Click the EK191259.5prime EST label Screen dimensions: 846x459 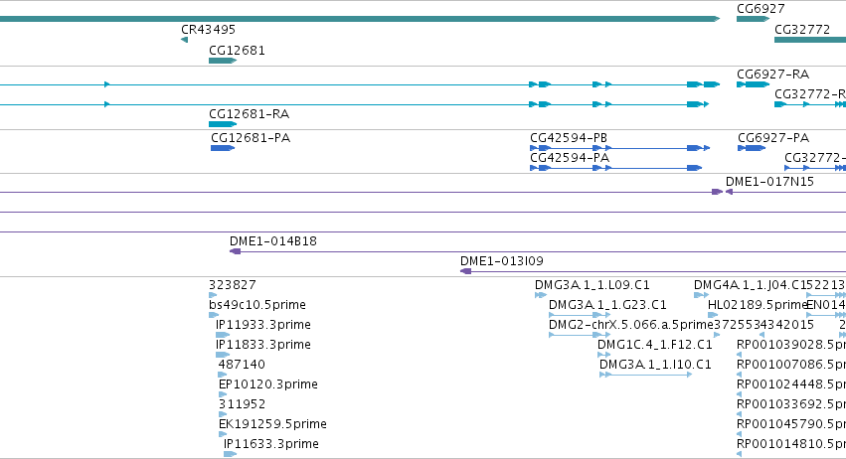[x=272, y=424]
